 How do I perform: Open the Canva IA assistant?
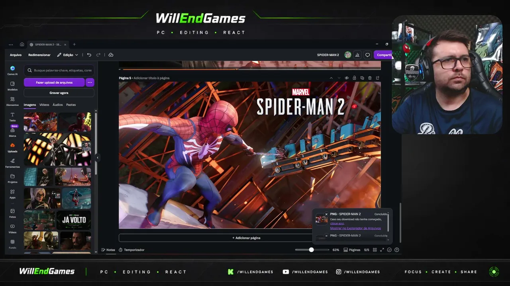pos(12,70)
